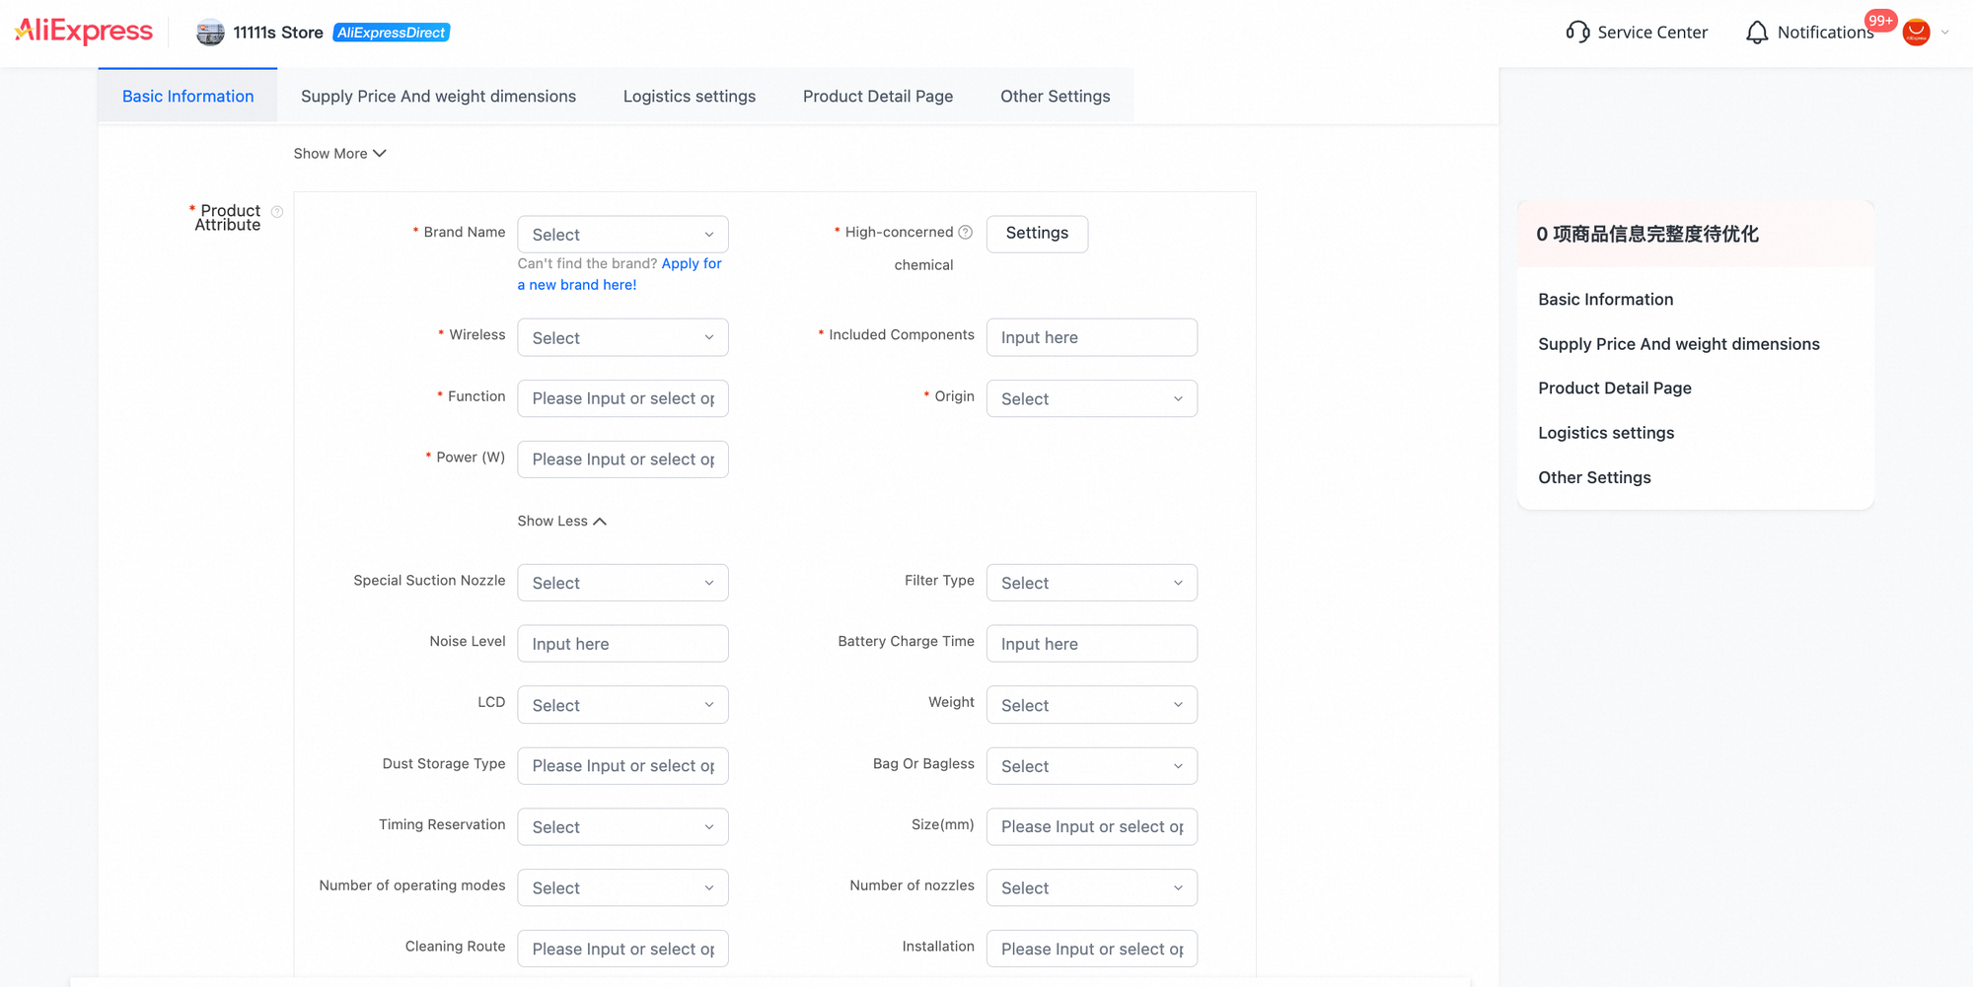Switch to Basic Information tab
The height and width of the screenshot is (987, 1973).
click(187, 96)
